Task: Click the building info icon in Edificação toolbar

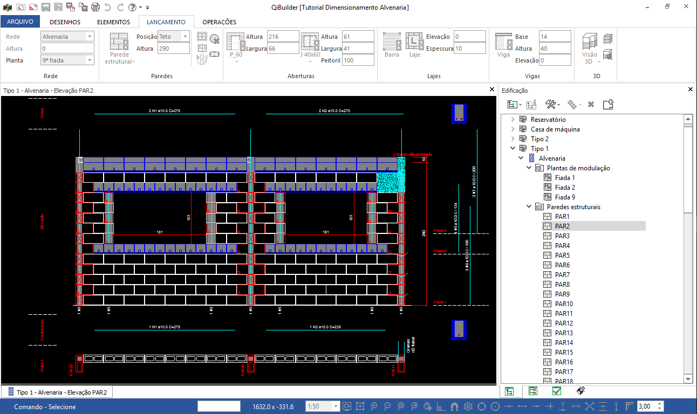Action: tap(531, 105)
